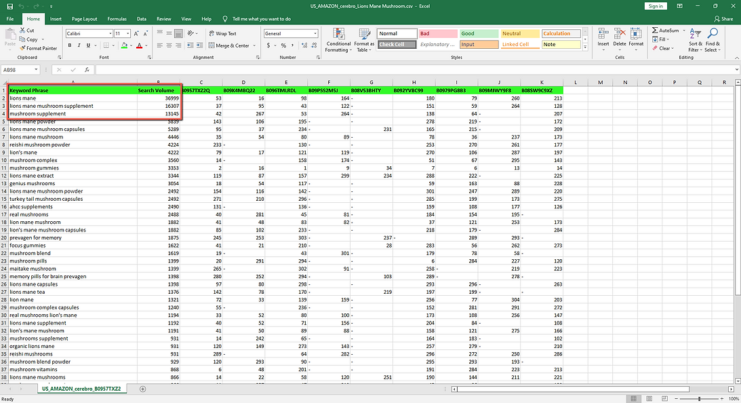Viewport: 741px width, 403px height.
Task: Switch to the Data tab
Action: pyautogui.click(x=141, y=19)
